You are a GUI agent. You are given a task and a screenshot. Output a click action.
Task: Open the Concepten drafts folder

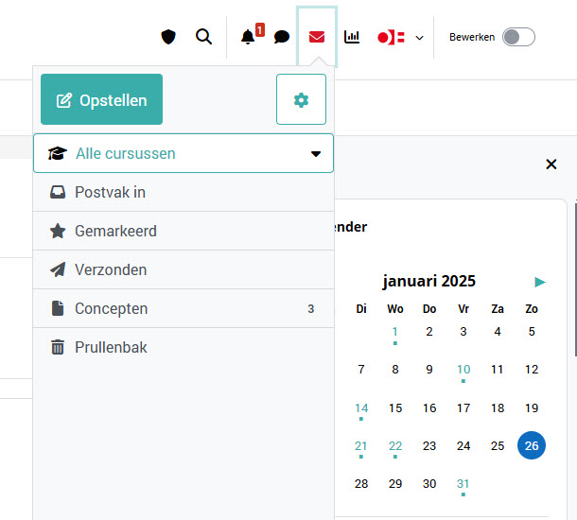(112, 309)
